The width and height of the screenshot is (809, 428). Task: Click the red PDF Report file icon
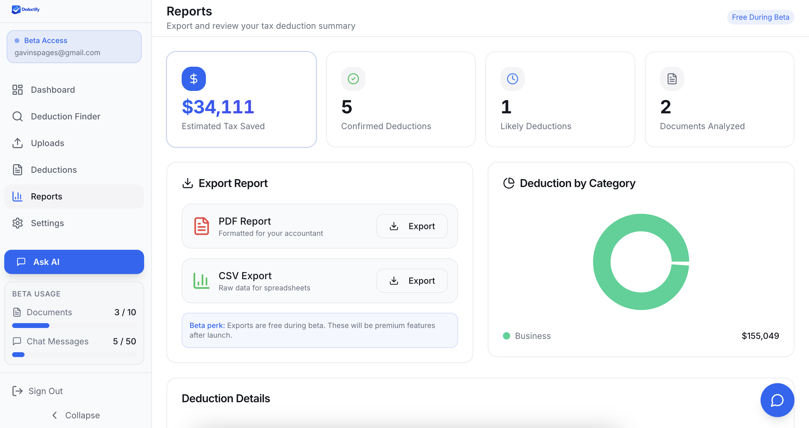click(201, 226)
